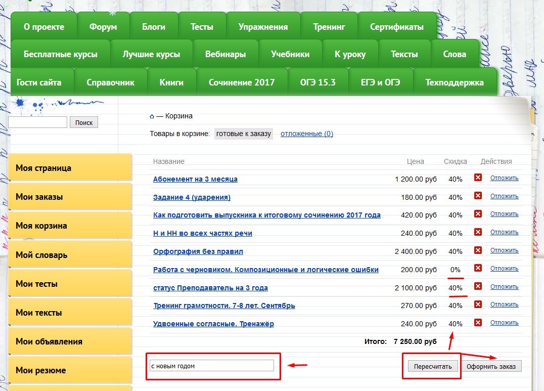Open Сочинение 2017 in the navigation
This screenshot has height=391, width=544.
(x=242, y=82)
